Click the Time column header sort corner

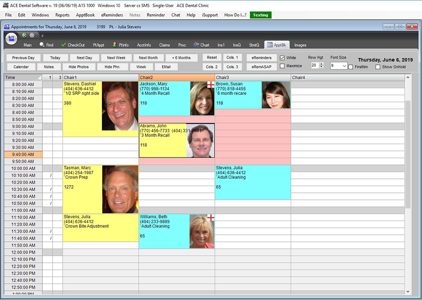click(x=39, y=78)
